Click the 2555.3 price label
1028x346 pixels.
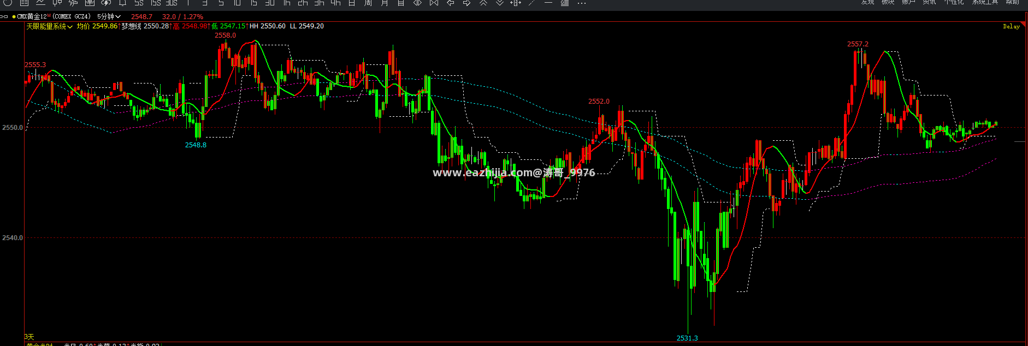click(x=36, y=65)
